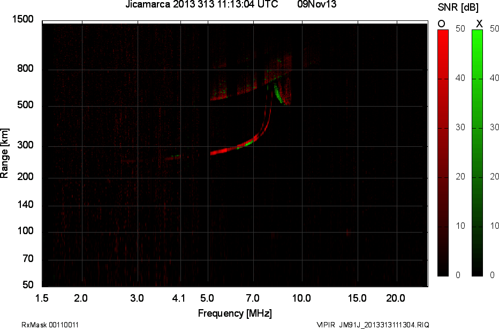Click the 50 range tick label
Screen dimensions: 499x329
point(28,285)
